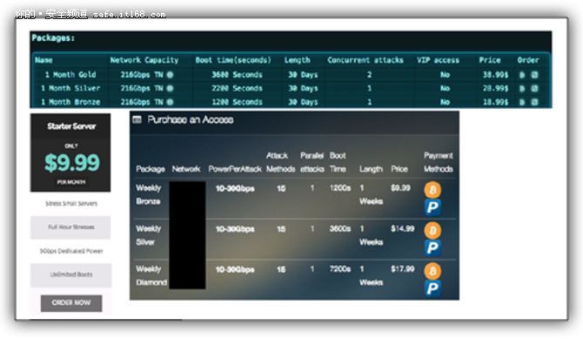This screenshot has width=583, height=339.
Task: Click info icon beside 1 Month Silver capacity
Action: pyautogui.click(x=170, y=88)
